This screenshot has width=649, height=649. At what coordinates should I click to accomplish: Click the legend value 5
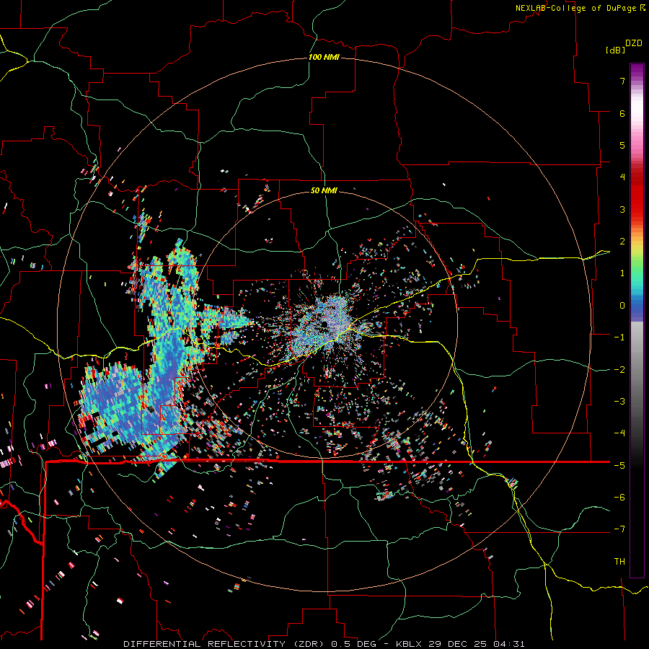(x=622, y=145)
